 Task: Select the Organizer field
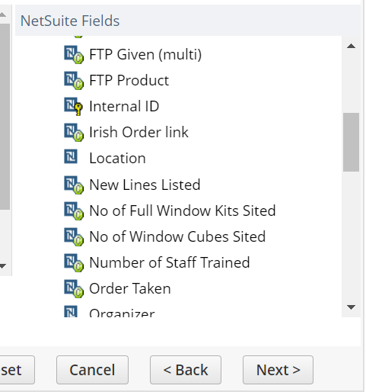(122, 313)
